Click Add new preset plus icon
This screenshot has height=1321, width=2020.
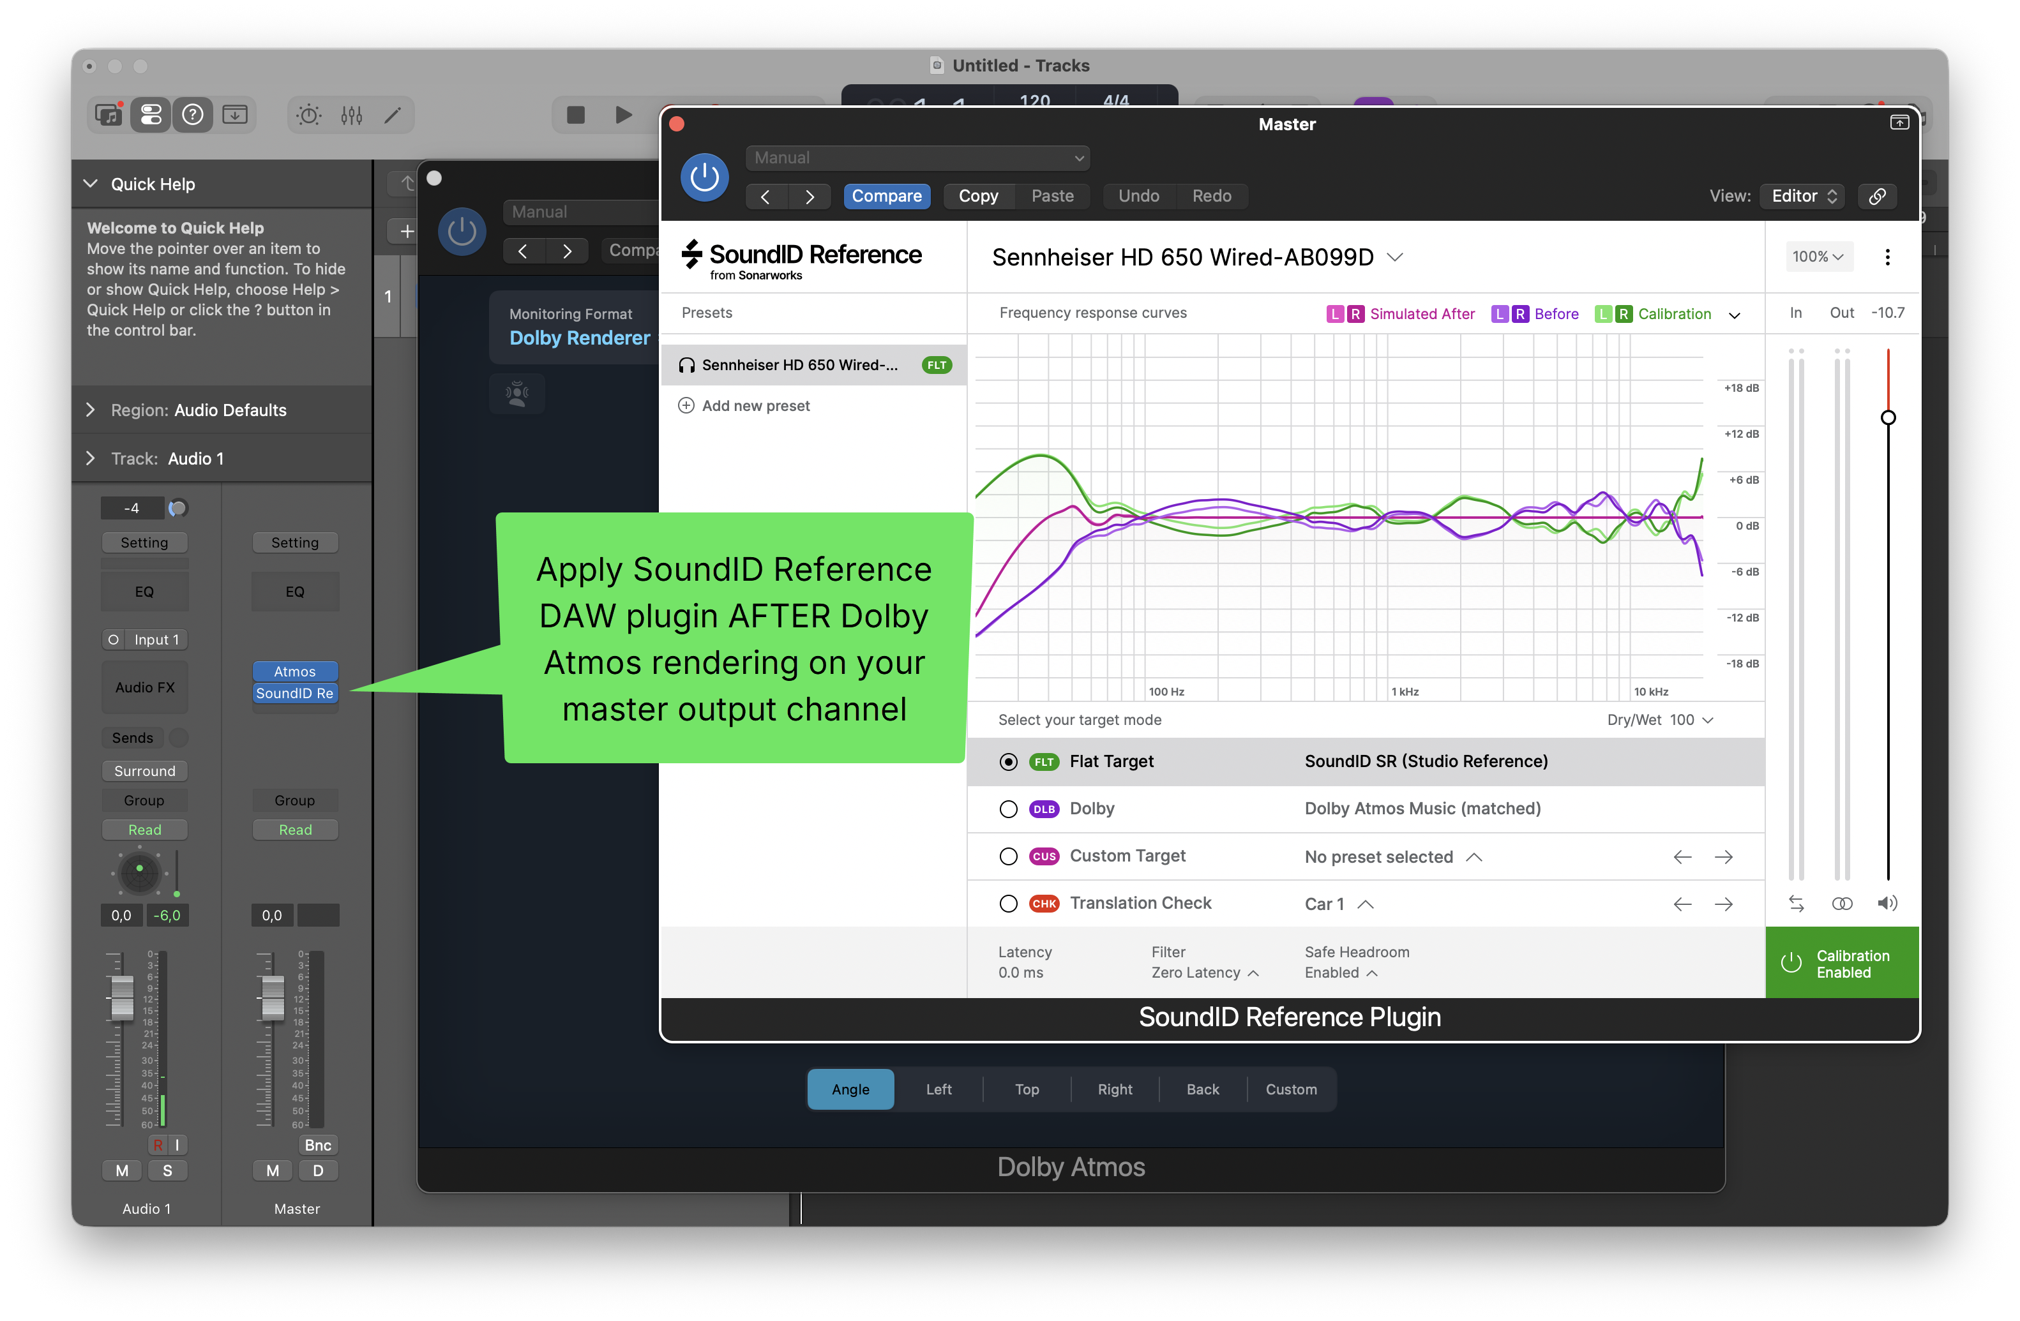pos(686,405)
